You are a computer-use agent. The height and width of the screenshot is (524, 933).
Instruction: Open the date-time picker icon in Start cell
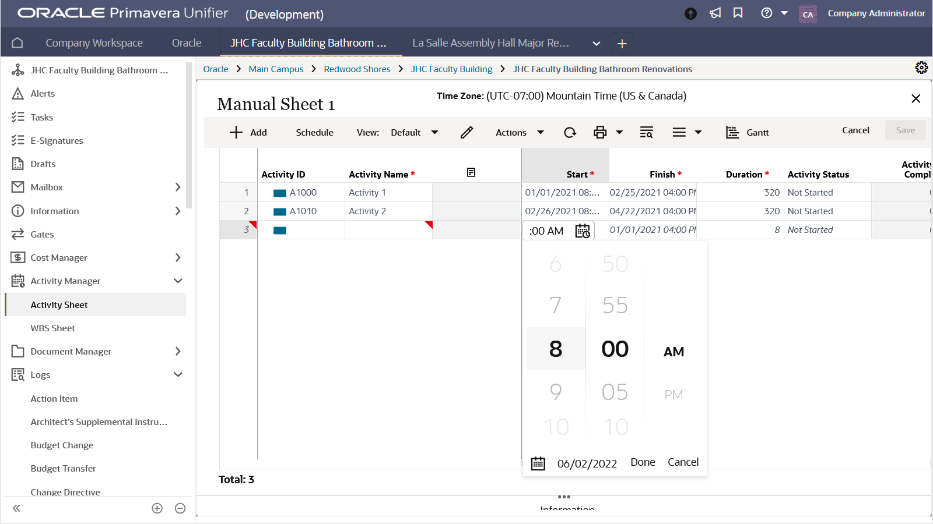tap(583, 231)
